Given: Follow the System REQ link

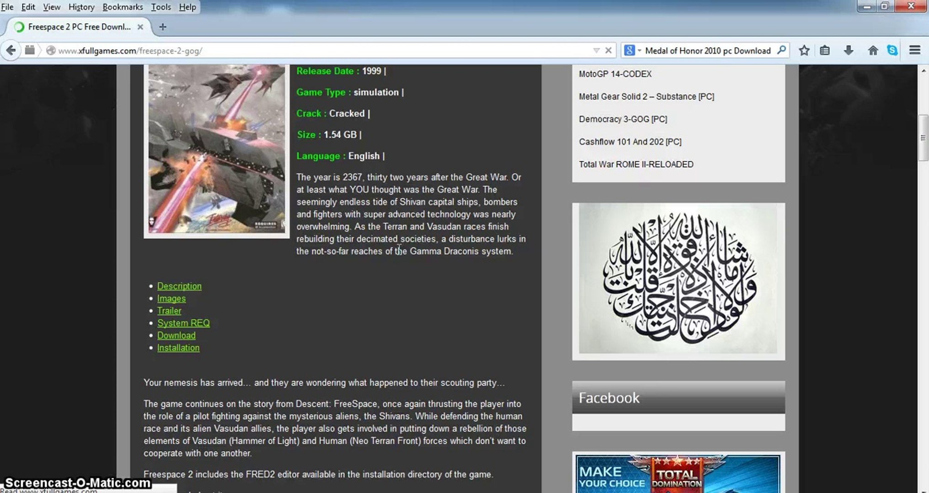Looking at the screenshot, I should (x=183, y=323).
